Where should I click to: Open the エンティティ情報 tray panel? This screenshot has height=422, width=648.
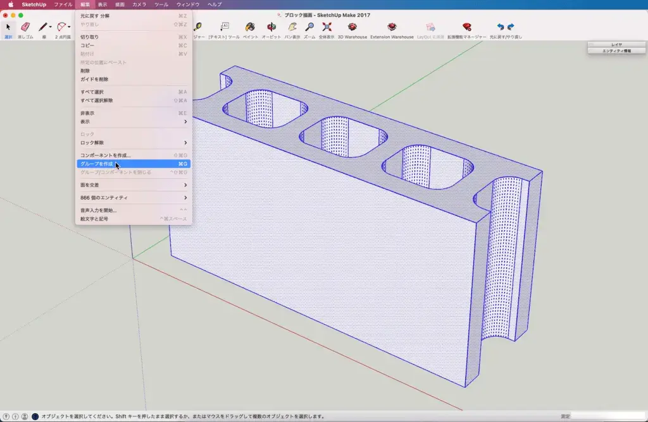pos(616,51)
